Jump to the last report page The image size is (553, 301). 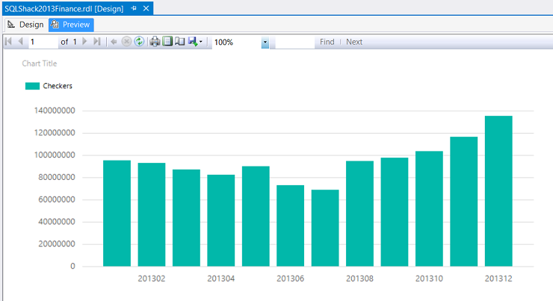point(95,42)
